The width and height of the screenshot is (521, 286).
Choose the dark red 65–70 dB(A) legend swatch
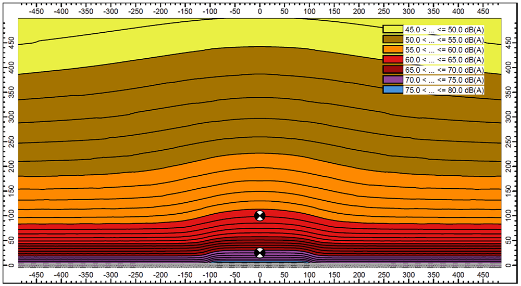click(x=392, y=70)
